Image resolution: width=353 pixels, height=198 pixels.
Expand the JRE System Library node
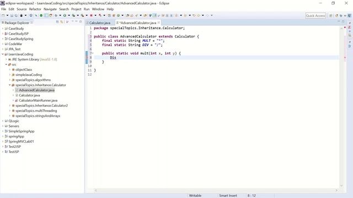[6, 59]
